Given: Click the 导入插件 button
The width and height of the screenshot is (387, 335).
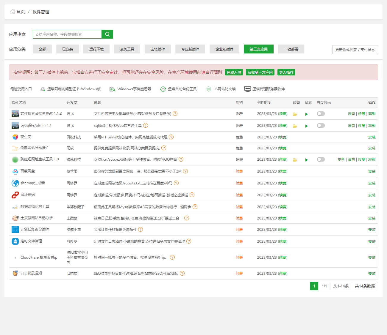Looking at the screenshot, I should click(x=286, y=72).
